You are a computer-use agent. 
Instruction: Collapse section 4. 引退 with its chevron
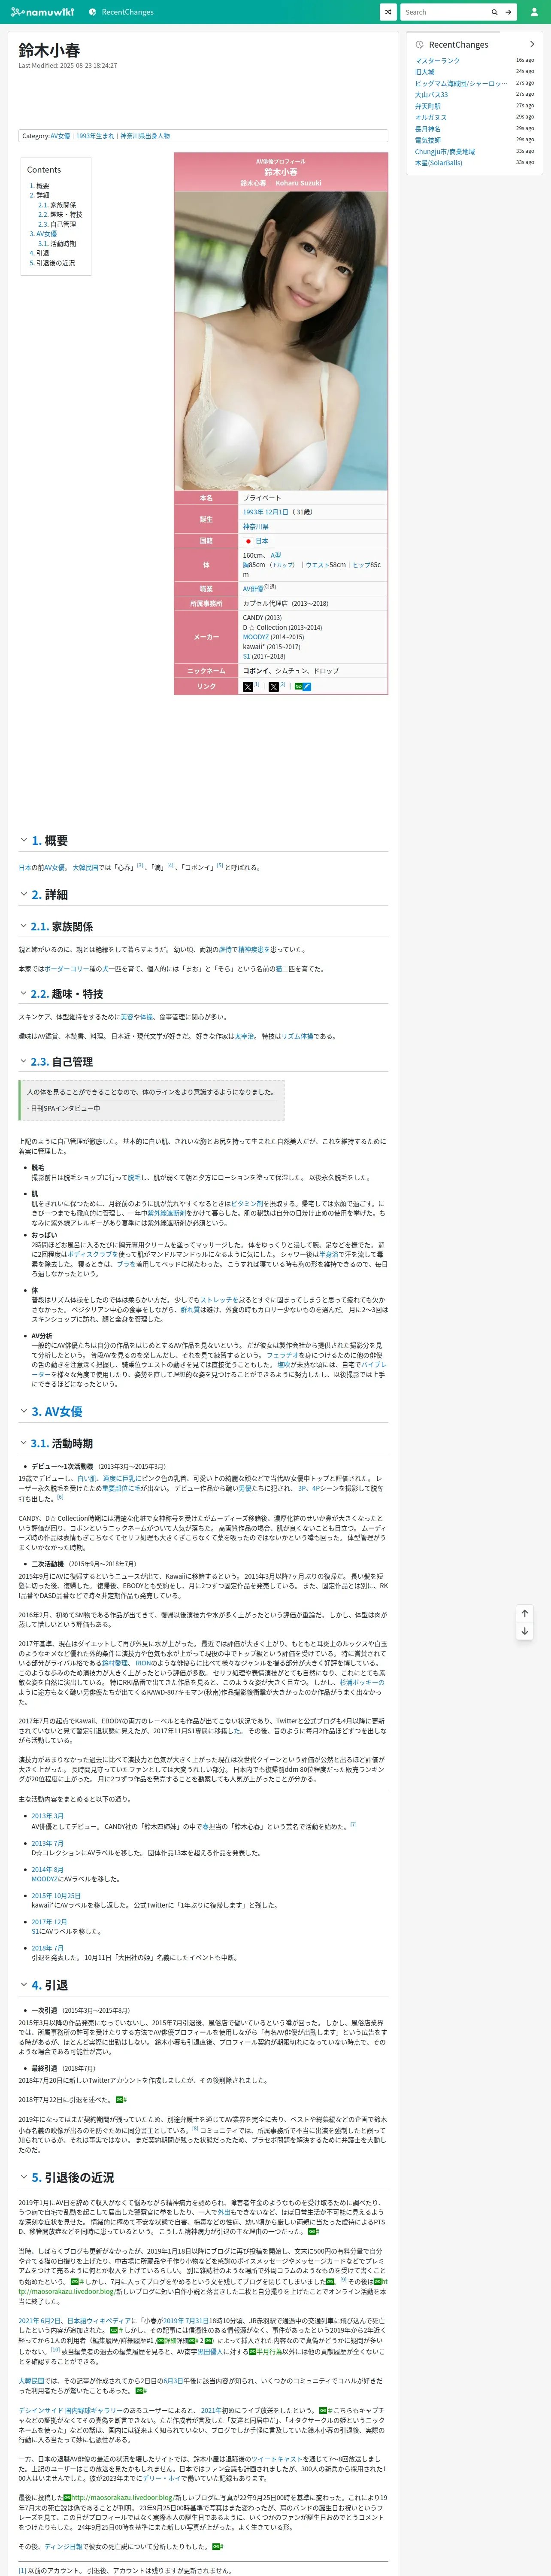tap(23, 1984)
